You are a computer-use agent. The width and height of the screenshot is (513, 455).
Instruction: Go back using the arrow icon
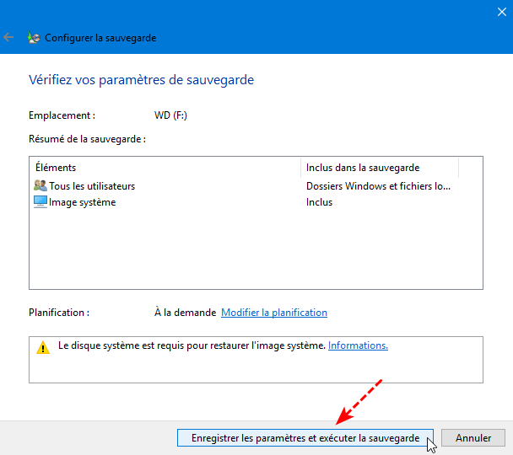(8, 38)
